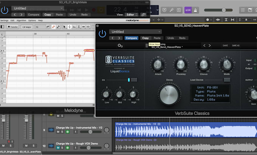Click the Attack knob in VerbSuite
The height and width of the screenshot is (155, 257).
pos(158,64)
